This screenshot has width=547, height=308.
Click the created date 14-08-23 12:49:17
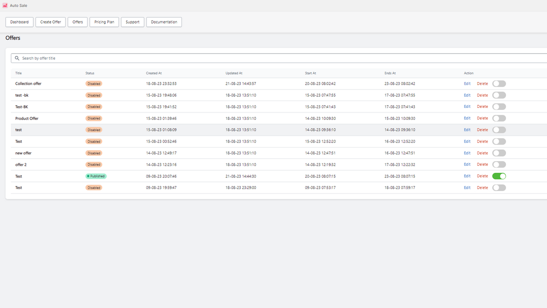pos(161,153)
